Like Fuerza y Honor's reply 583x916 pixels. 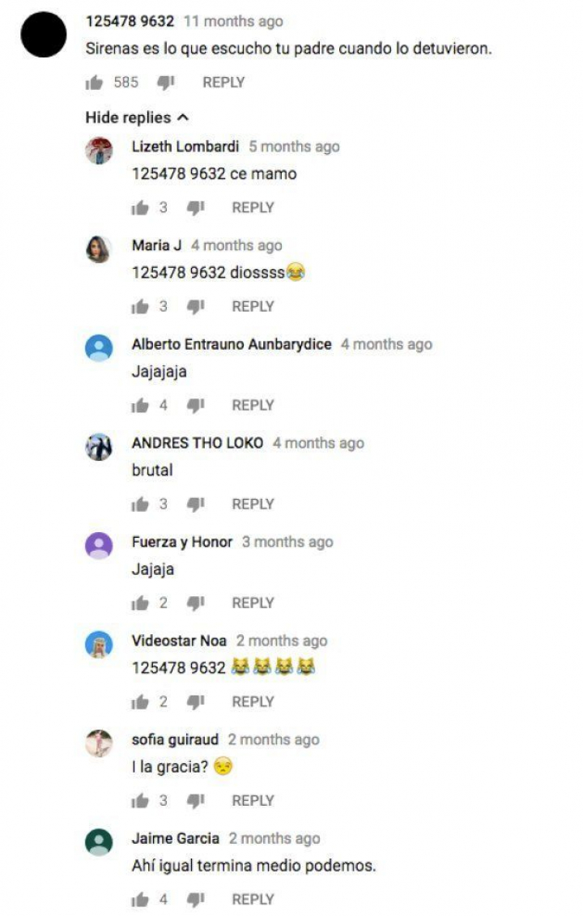[x=140, y=603]
